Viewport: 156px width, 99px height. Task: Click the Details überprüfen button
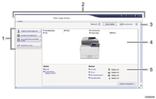[127, 84]
